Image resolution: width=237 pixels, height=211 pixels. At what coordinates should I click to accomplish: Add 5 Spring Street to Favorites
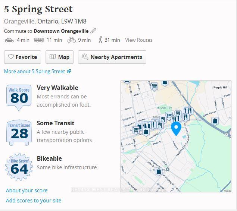22,57
